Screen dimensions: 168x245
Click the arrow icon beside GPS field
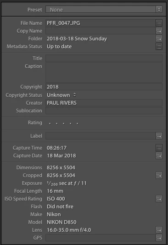(x=159, y=238)
